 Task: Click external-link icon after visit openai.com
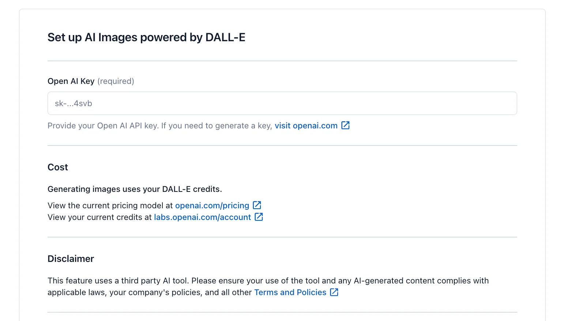[x=346, y=125]
